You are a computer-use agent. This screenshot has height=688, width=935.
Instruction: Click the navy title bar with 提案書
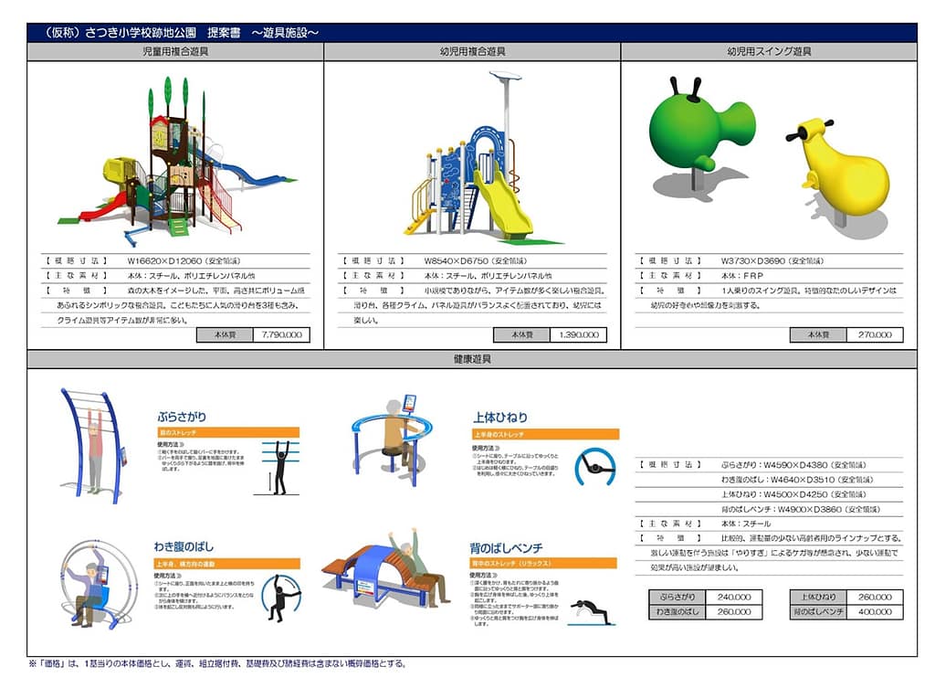click(x=471, y=33)
